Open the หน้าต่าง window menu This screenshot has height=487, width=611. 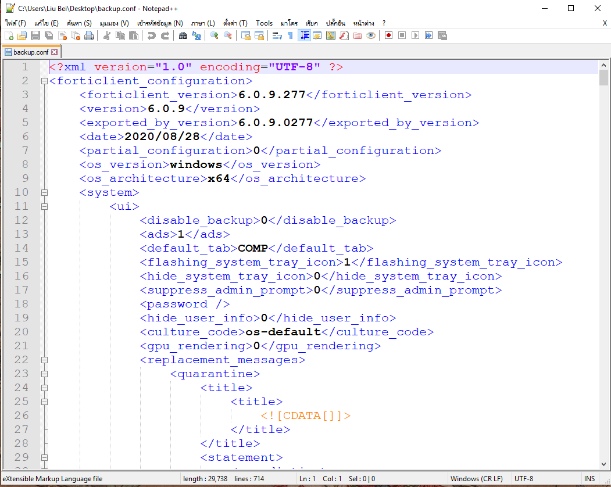coord(363,23)
